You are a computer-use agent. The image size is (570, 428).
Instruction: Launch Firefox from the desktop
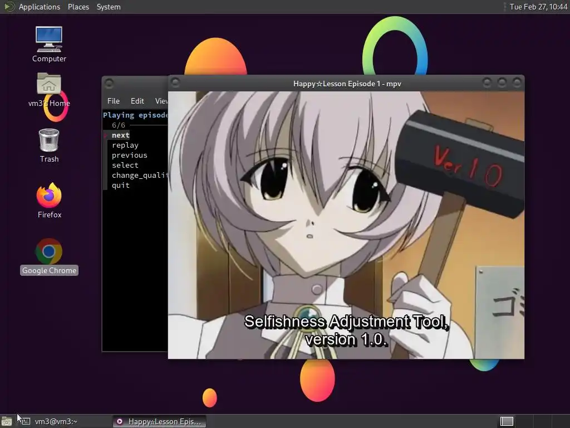click(x=49, y=201)
